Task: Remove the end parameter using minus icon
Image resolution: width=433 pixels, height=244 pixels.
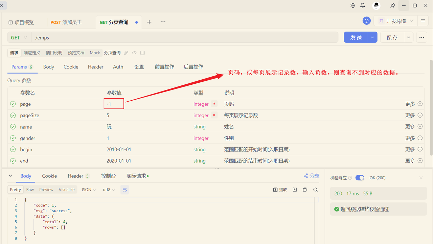Action: pos(420,161)
